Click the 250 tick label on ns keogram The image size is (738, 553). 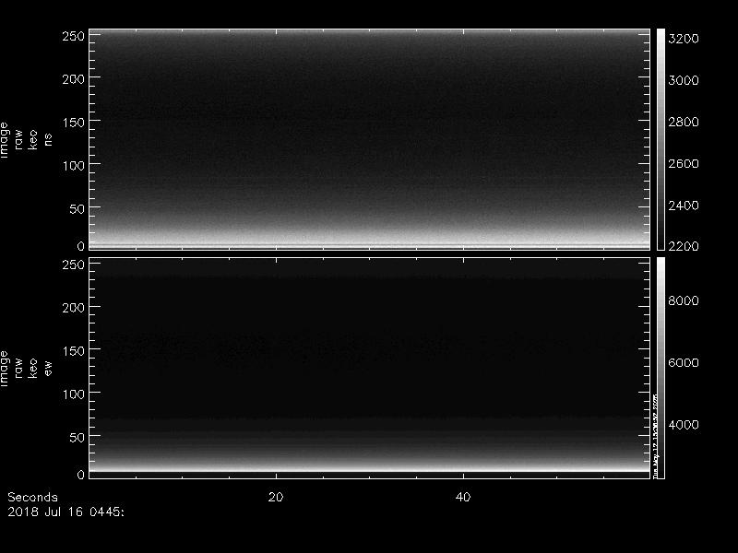73,36
